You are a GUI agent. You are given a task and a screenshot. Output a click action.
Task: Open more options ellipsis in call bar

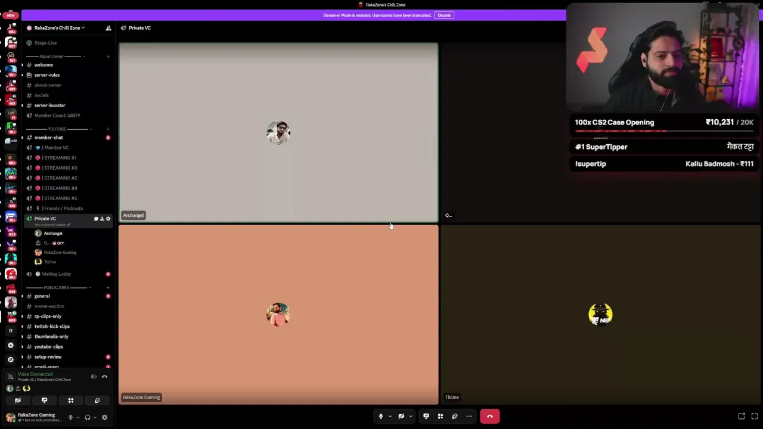pos(469,416)
